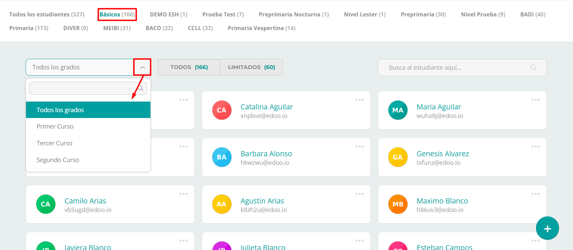Open options menu for Camilo Arias card

tap(184, 194)
